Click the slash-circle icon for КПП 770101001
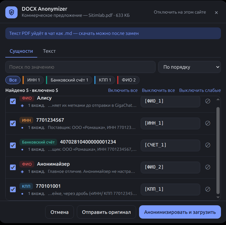This screenshot has width=226, height=225. pyautogui.click(x=208, y=189)
